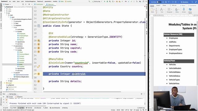The width and height of the screenshot is (198, 111).
Task: Open the Console tab in Run panel
Action: tap(10, 97)
